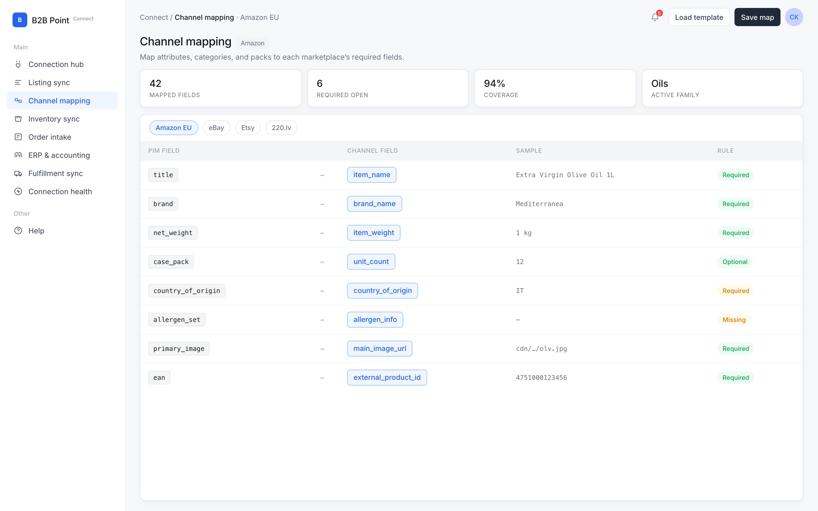This screenshot has width=818, height=511.
Task: Click the title PIM field tag
Action: click(163, 175)
